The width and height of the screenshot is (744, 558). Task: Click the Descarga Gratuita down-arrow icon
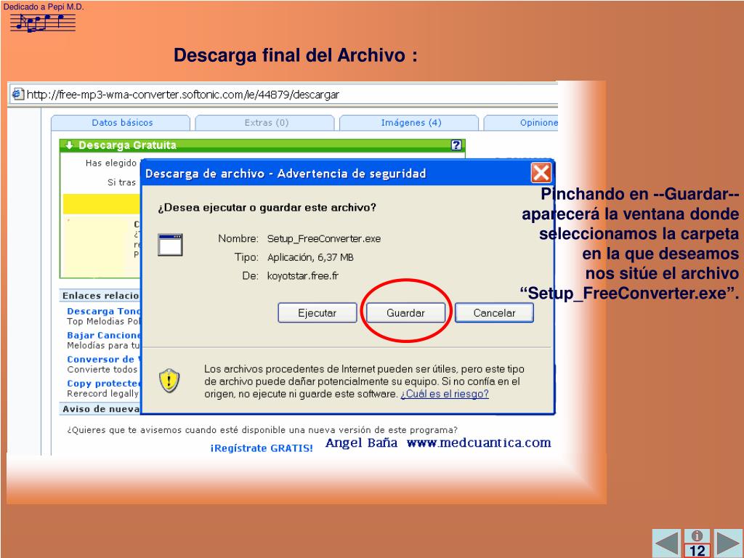coord(69,145)
